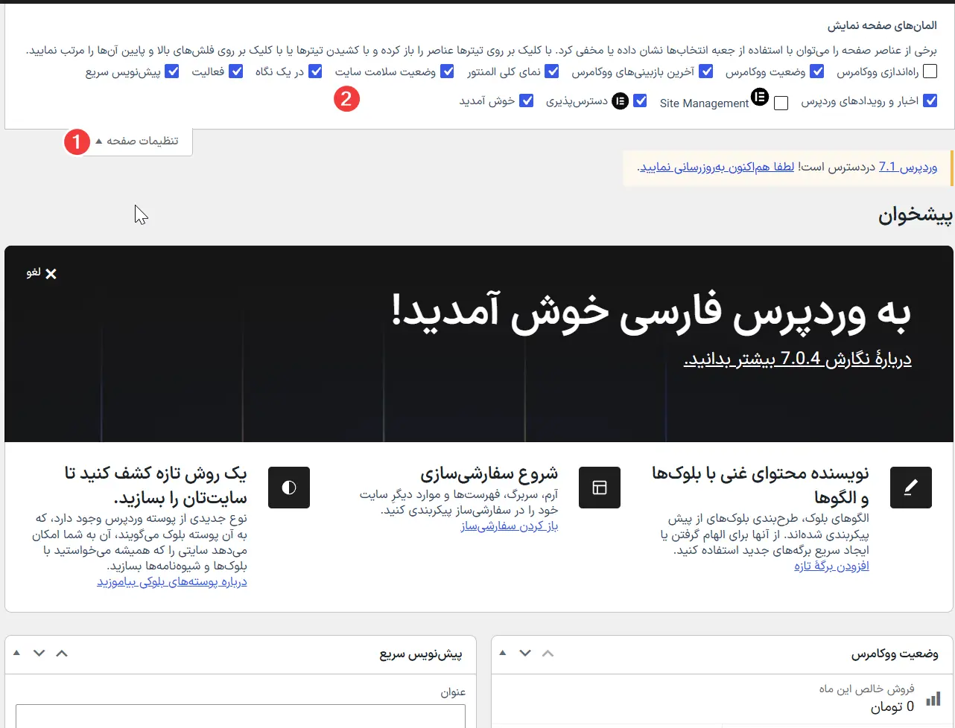
Task: Click the half-circle styles icon
Action: click(x=289, y=488)
